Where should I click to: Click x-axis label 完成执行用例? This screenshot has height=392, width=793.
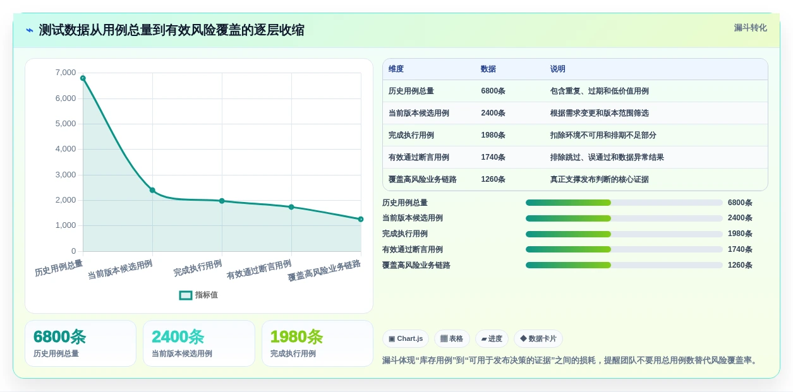(x=198, y=268)
